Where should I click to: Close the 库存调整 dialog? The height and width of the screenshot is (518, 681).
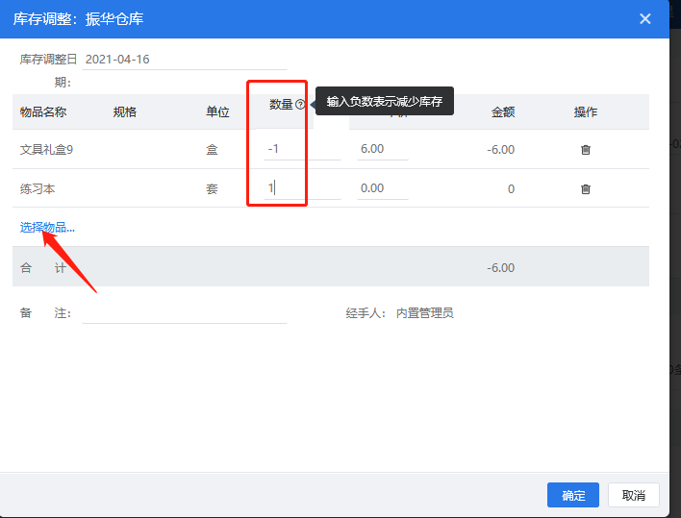coord(645,18)
